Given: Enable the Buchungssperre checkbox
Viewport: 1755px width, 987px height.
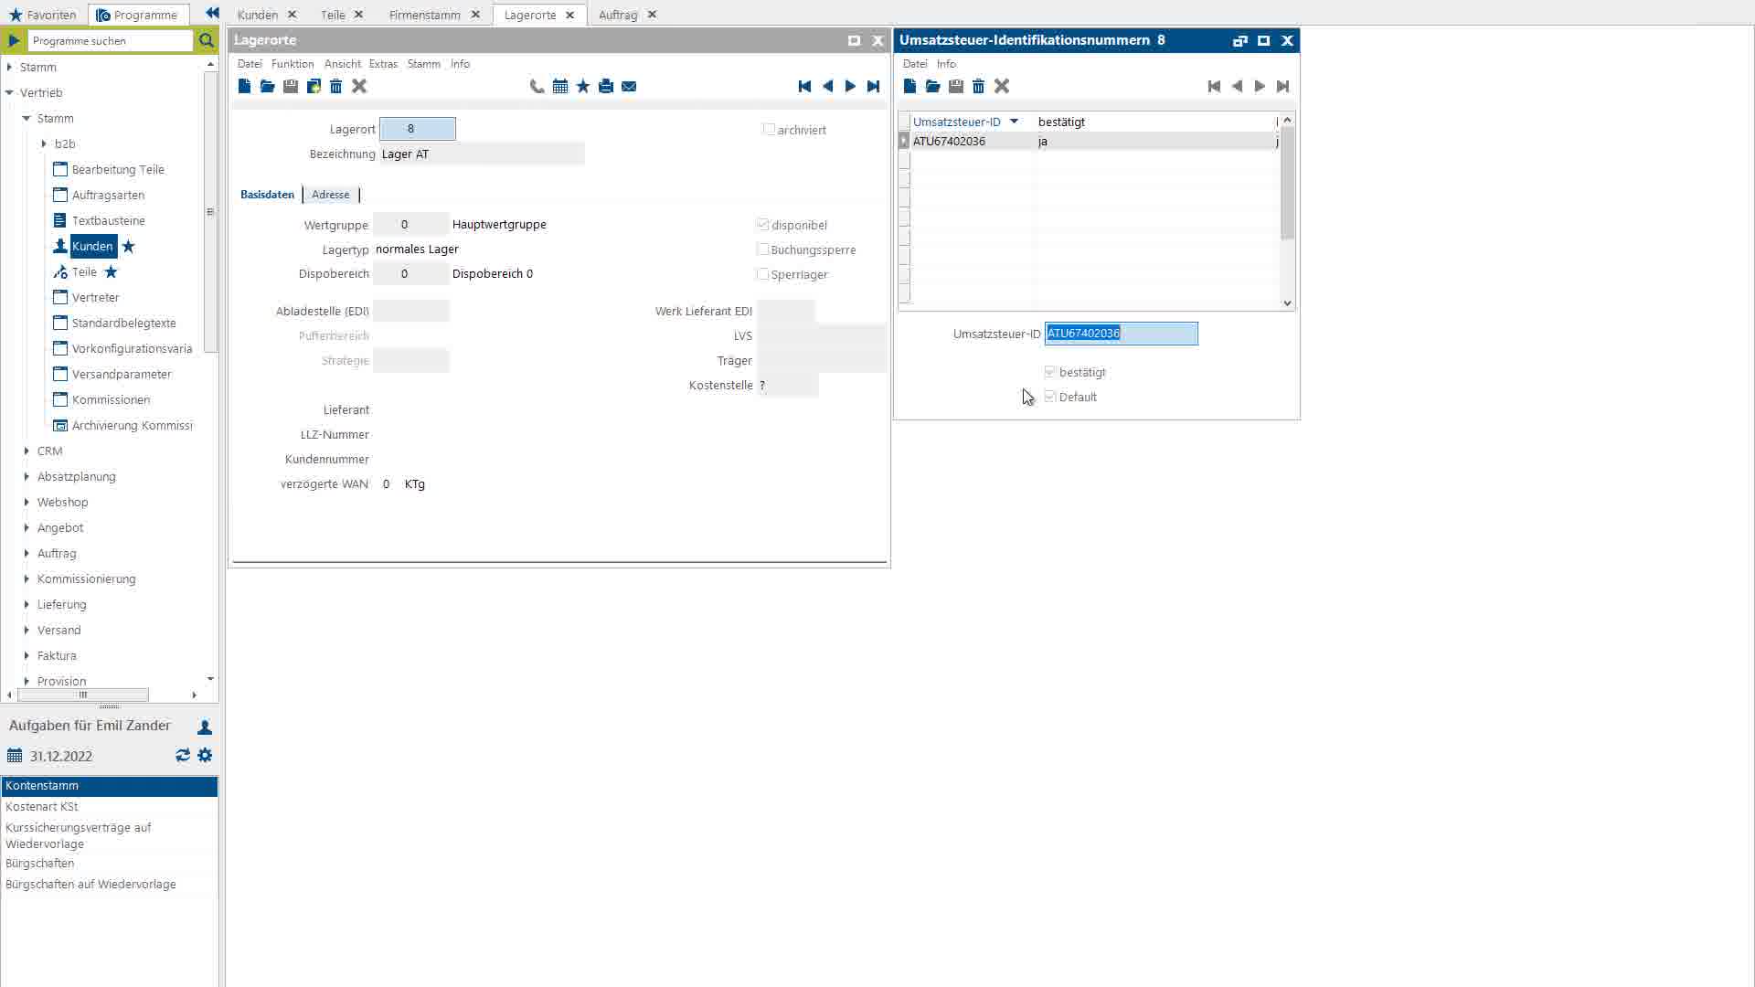Looking at the screenshot, I should coord(762,249).
